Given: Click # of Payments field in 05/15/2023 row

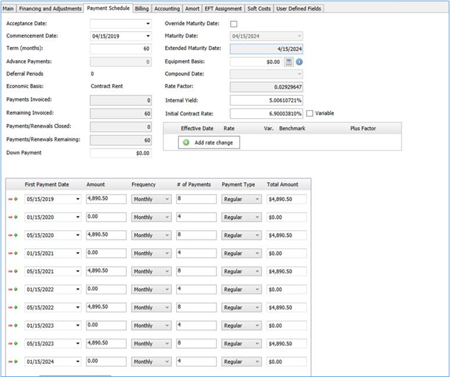Looking at the screenshot, I should tap(196, 343).
